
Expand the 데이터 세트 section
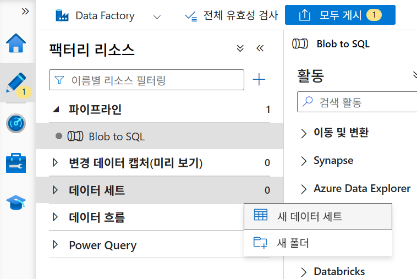55,190
